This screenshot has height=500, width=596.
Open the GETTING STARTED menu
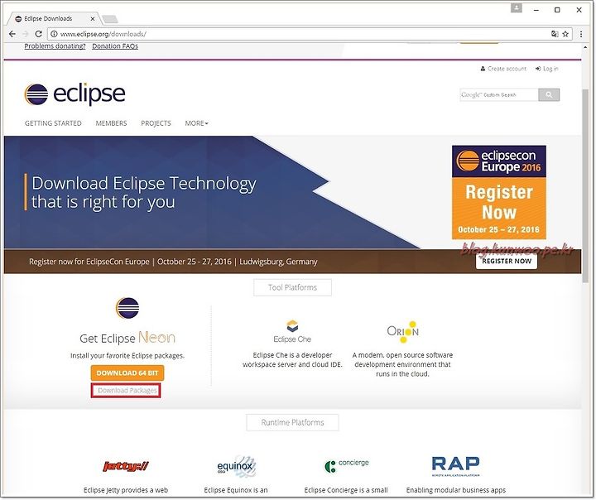[53, 123]
